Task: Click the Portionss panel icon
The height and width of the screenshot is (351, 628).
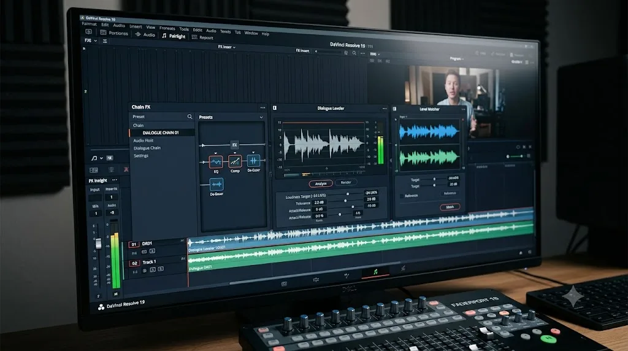Action: (x=103, y=33)
